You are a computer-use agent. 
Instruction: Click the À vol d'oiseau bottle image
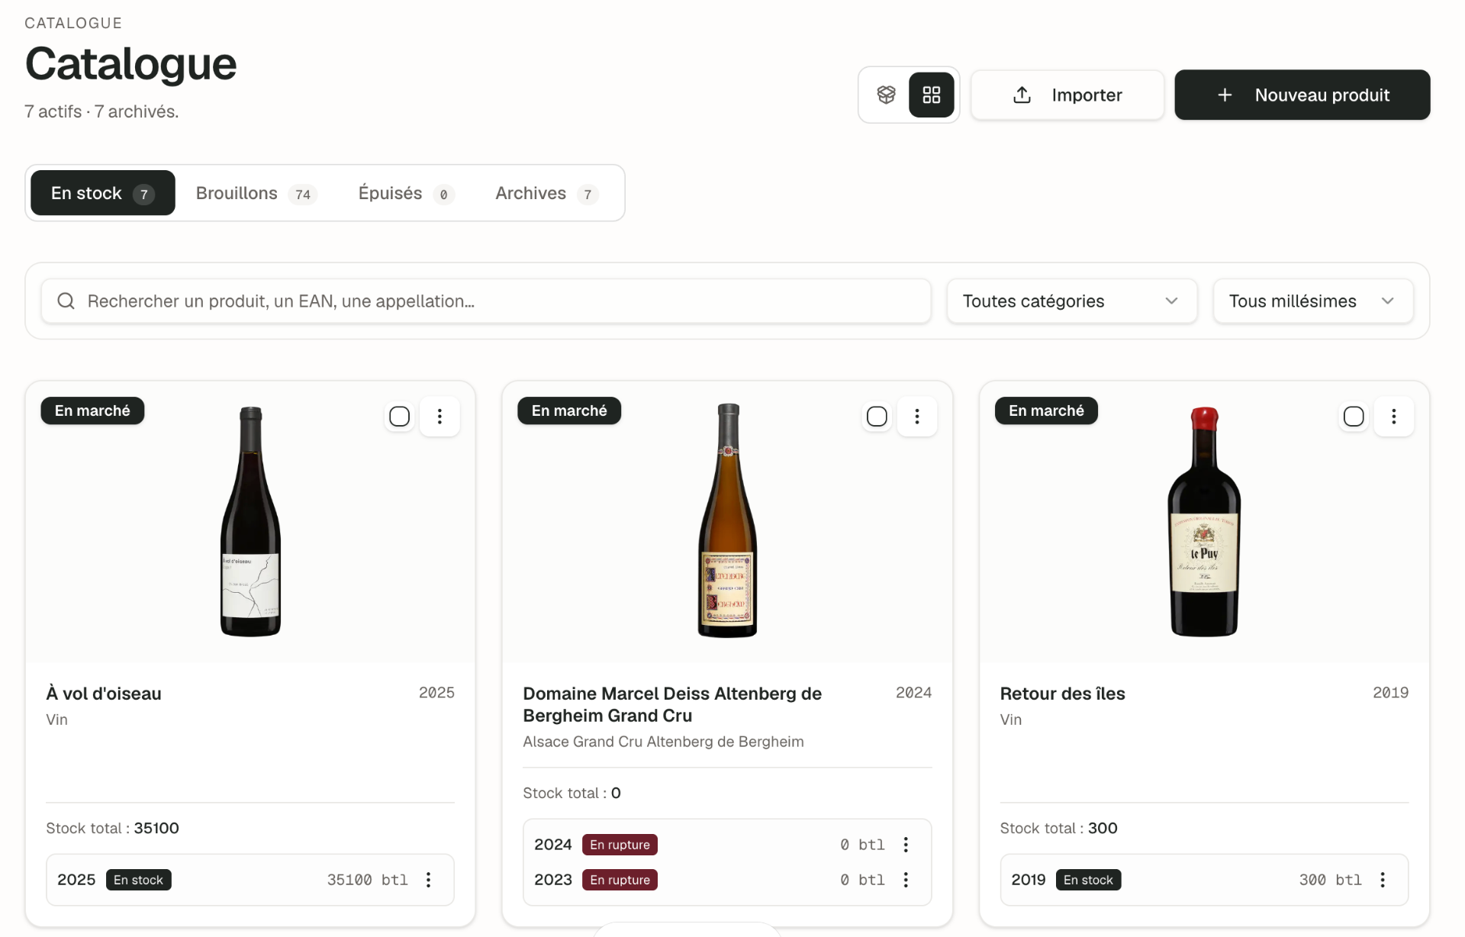tap(250, 521)
